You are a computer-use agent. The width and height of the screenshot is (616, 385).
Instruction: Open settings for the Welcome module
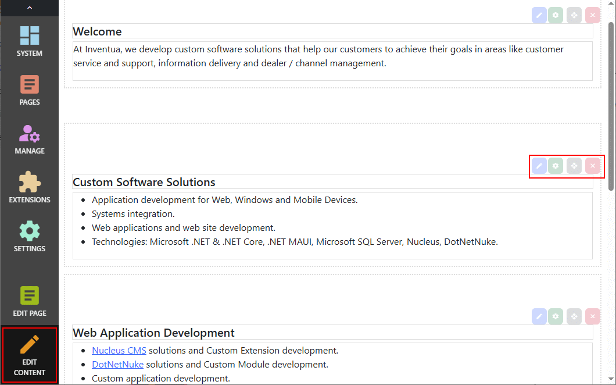556,16
